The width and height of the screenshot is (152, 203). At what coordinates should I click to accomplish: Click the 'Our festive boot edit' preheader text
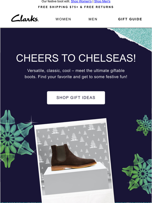(56, 1)
